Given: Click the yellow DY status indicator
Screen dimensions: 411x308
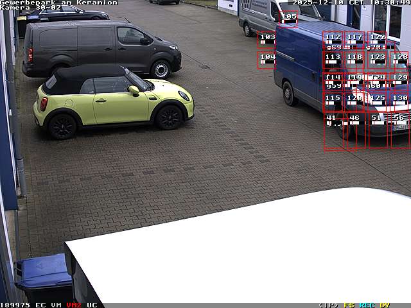Looking at the screenshot, I should [384, 305].
